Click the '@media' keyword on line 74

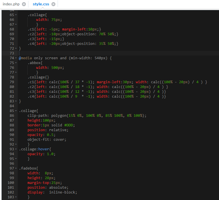[25, 58]
